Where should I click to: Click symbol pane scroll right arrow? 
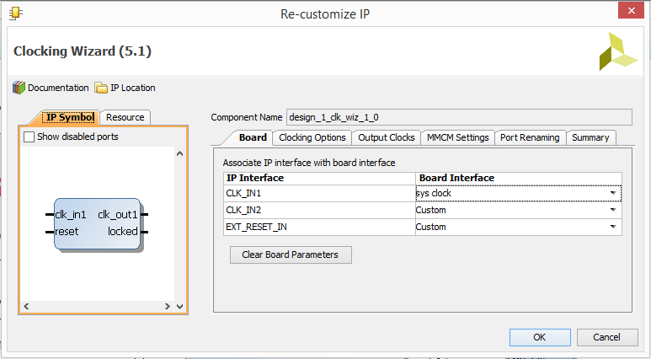tap(167, 306)
